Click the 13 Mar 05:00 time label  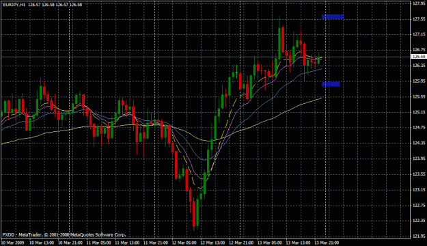point(270,243)
